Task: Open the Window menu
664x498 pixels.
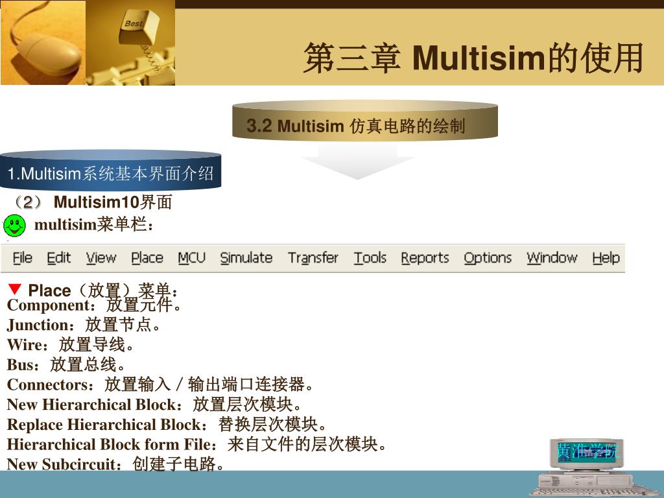Action: point(552,257)
